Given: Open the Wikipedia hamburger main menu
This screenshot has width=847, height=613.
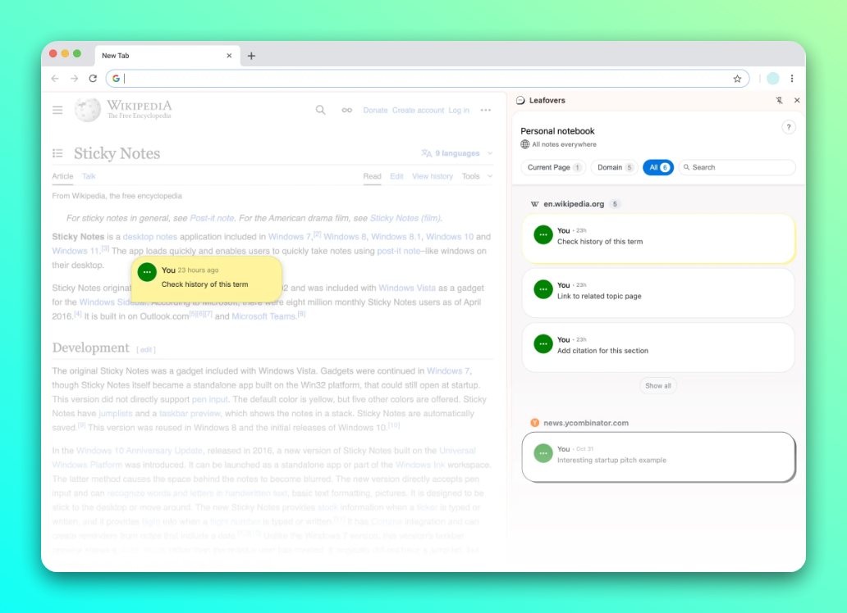Looking at the screenshot, I should coord(57,110).
